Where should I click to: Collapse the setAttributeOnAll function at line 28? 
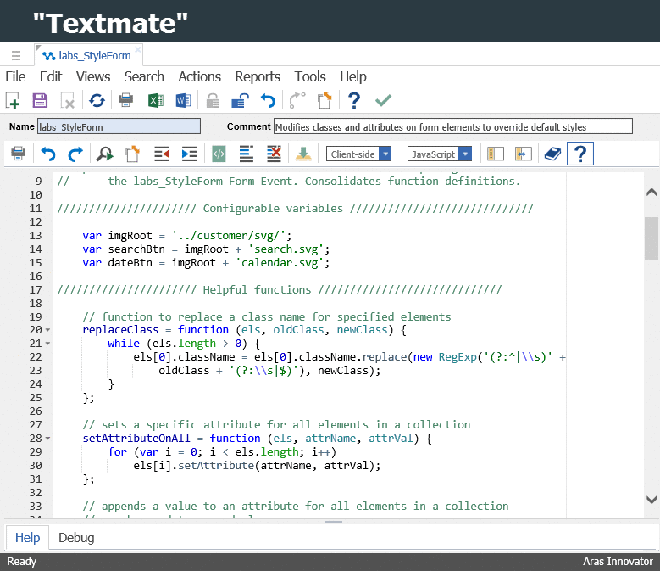(47, 439)
